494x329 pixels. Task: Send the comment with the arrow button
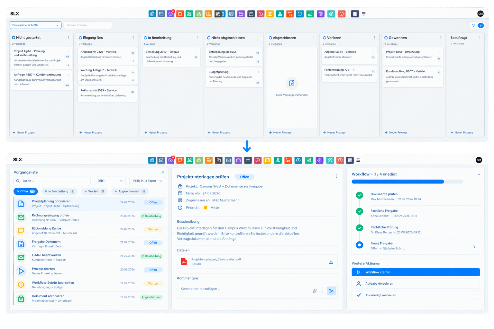coord(331,291)
